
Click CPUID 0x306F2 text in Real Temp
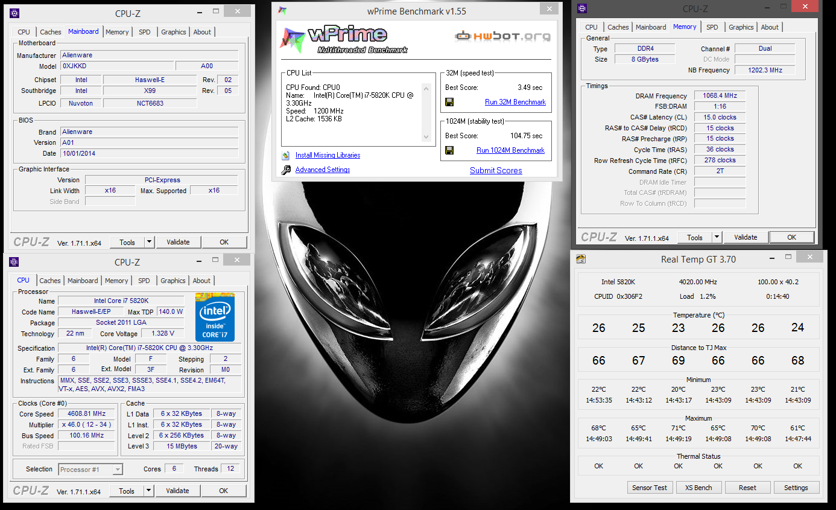(x=618, y=296)
